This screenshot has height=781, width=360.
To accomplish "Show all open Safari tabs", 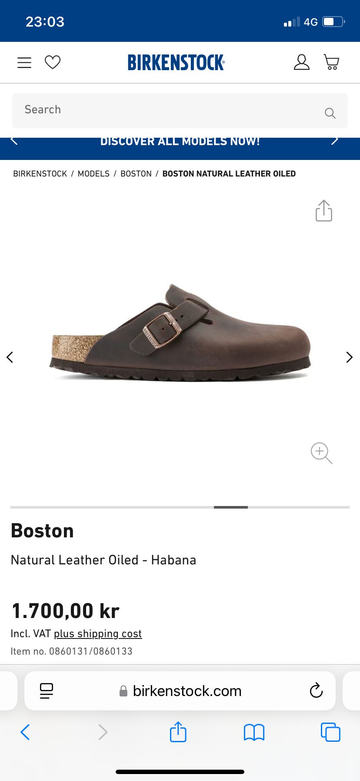I will [x=330, y=732].
